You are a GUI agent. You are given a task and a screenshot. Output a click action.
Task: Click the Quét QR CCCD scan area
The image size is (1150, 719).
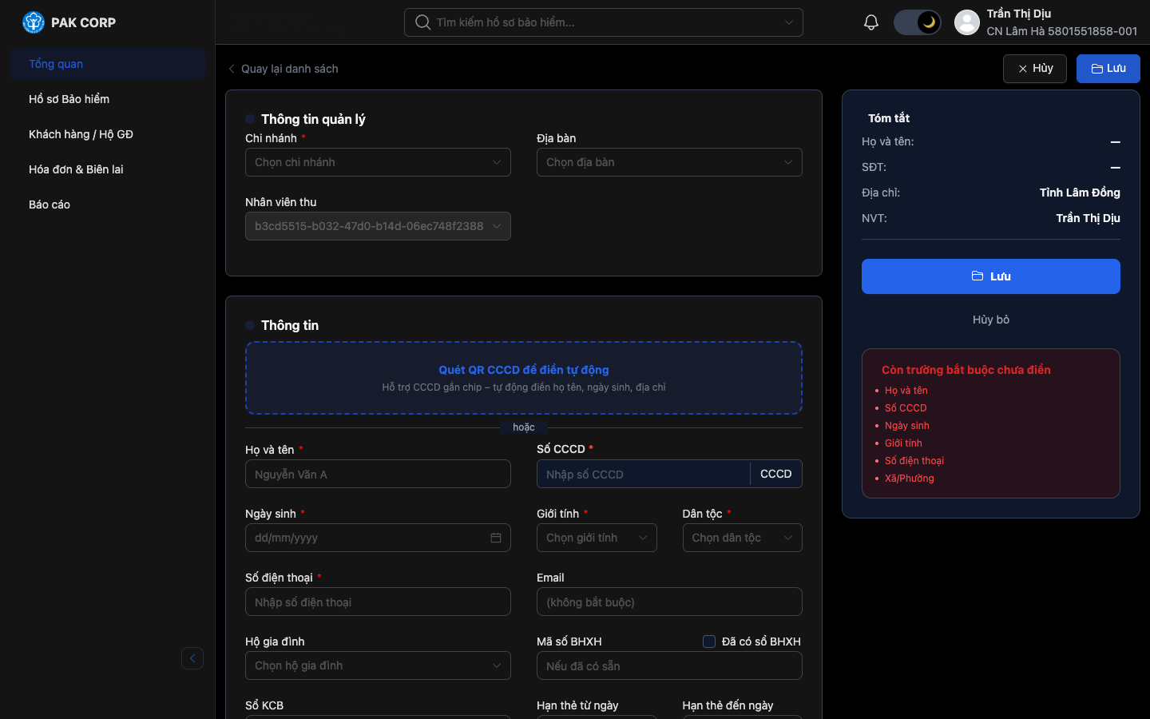(x=524, y=378)
